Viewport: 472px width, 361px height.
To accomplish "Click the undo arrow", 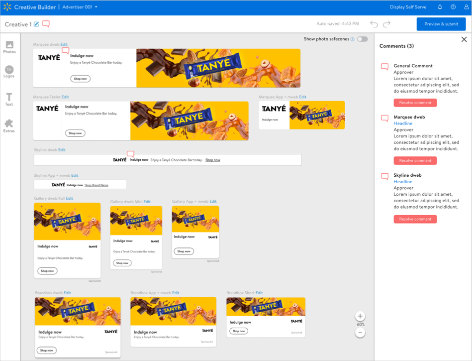I will pos(374,24).
